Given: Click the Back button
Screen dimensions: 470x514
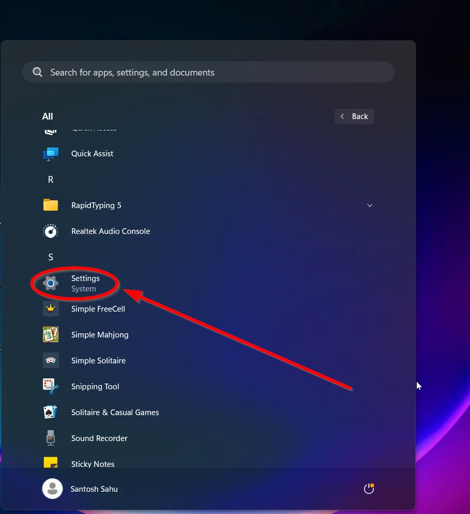Looking at the screenshot, I should coord(354,116).
